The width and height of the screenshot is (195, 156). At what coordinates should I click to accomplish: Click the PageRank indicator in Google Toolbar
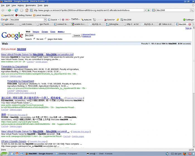click(x=75, y=19)
